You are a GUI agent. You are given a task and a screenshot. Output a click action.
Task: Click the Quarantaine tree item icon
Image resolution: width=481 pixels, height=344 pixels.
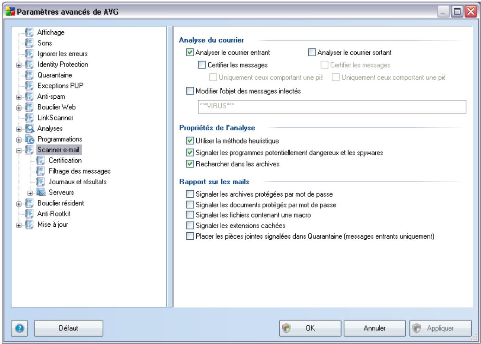click(29, 75)
